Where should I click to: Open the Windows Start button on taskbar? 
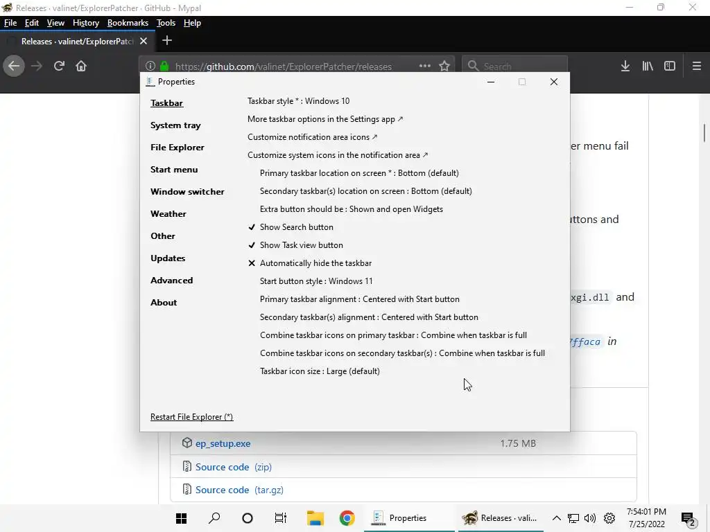click(182, 518)
